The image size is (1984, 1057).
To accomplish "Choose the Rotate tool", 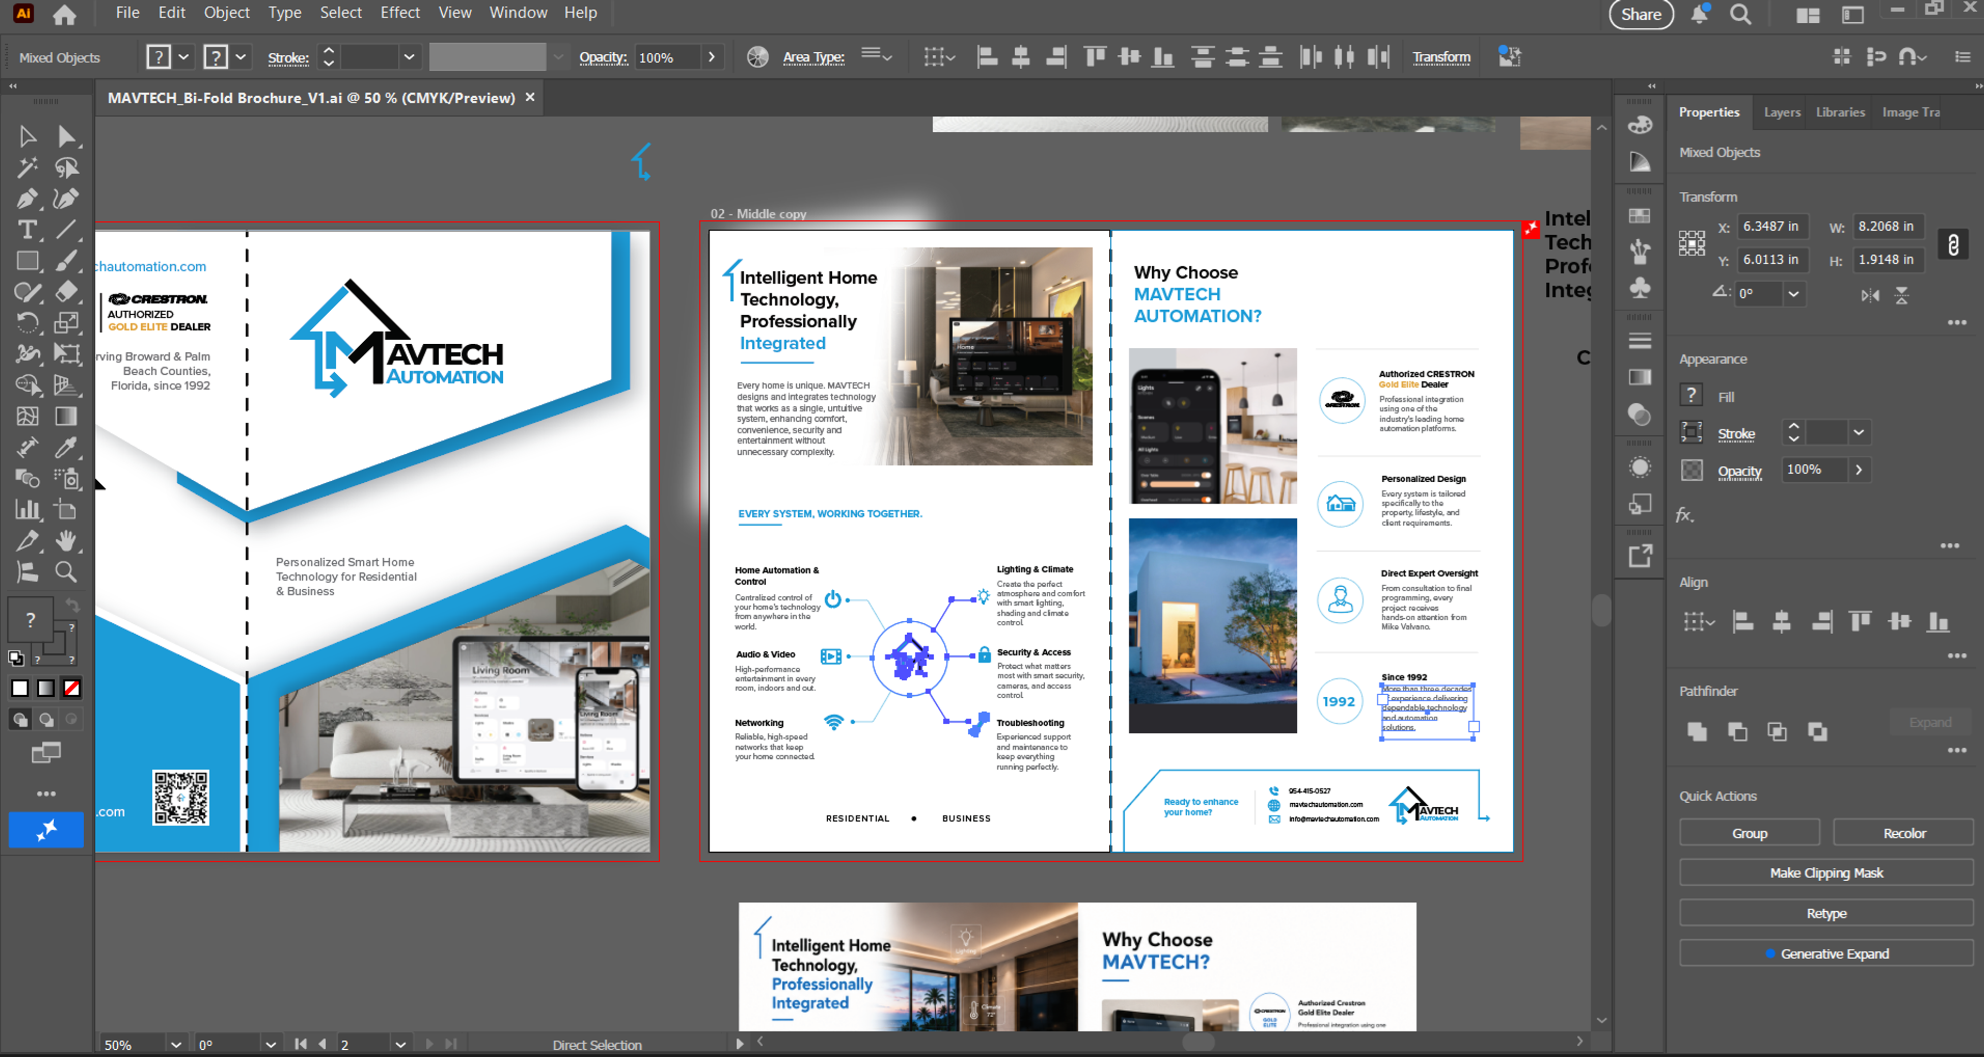I will (x=28, y=323).
